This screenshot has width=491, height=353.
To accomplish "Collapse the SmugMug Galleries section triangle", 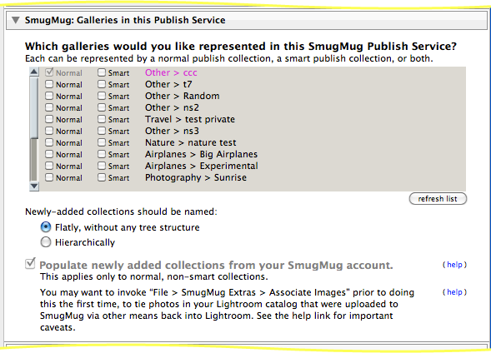I will coord(16,20).
